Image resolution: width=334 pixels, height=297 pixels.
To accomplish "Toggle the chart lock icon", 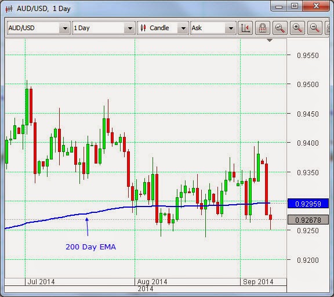I will [263, 28].
